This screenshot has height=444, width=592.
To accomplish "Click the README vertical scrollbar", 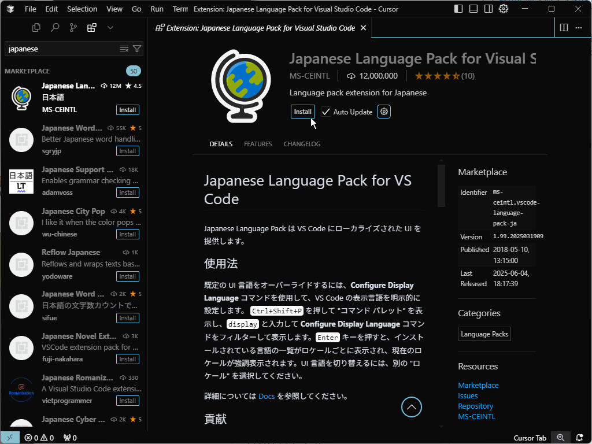I will [x=441, y=185].
